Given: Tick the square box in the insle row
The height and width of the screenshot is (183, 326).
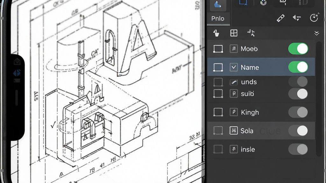Looking at the screenshot, I should pyautogui.click(x=218, y=149).
